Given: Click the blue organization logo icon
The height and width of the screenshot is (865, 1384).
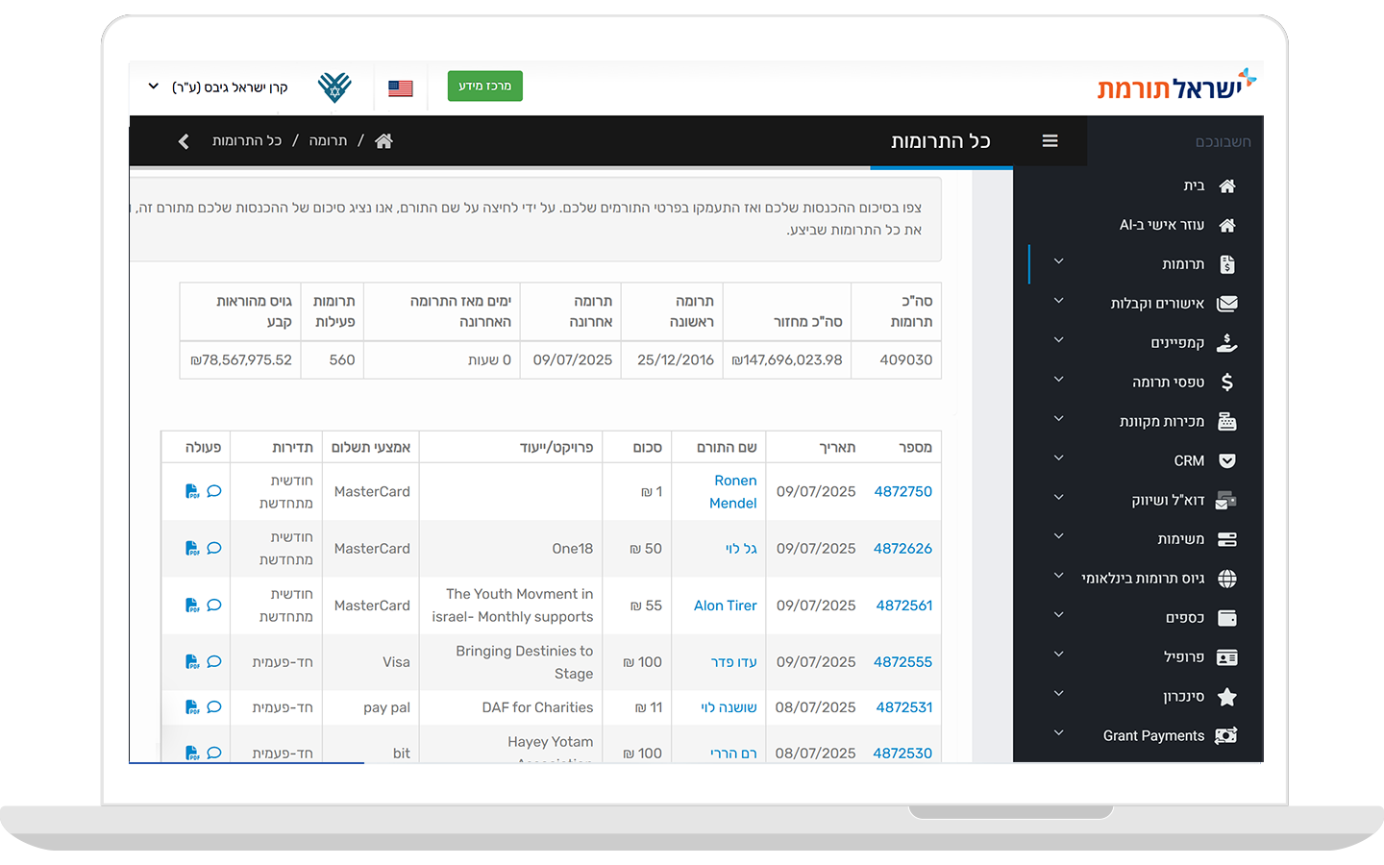Looking at the screenshot, I should (334, 87).
